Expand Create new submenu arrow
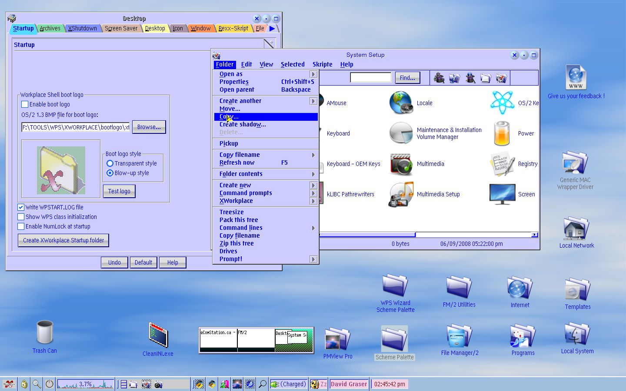This screenshot has width=626, height=391. tap(313, 185)
